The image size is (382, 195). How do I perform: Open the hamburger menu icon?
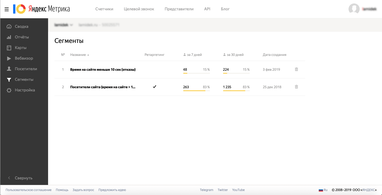pos(7,9)
